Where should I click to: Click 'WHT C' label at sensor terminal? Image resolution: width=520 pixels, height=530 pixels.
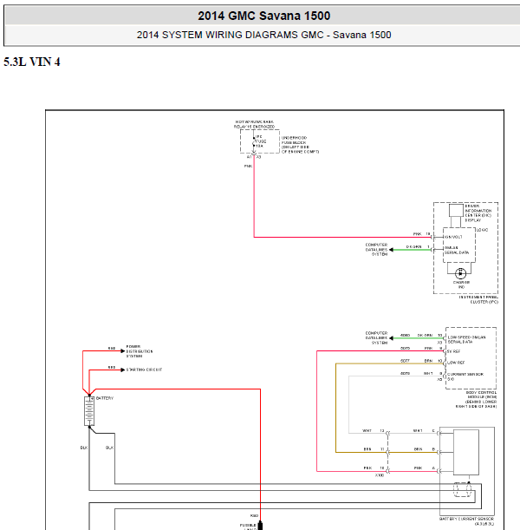pyautogui.click(x=424, y=430)
